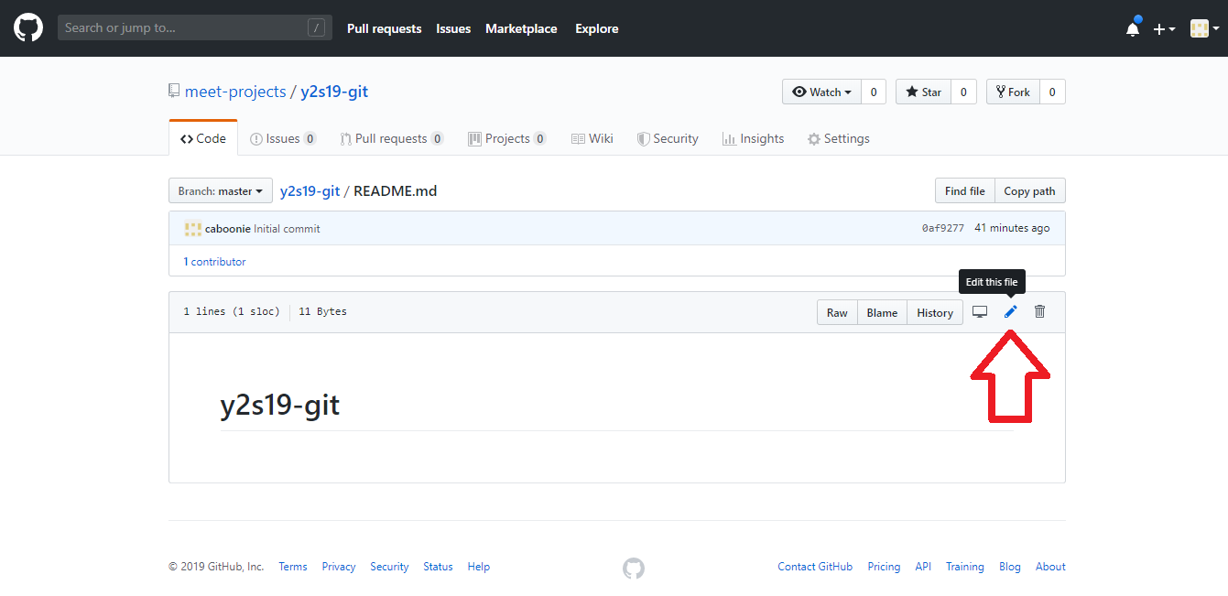Viewport: 1228px width, 596px height.
Task: Click the y2s19-git README heading
Action: click(x=280, y=405)
